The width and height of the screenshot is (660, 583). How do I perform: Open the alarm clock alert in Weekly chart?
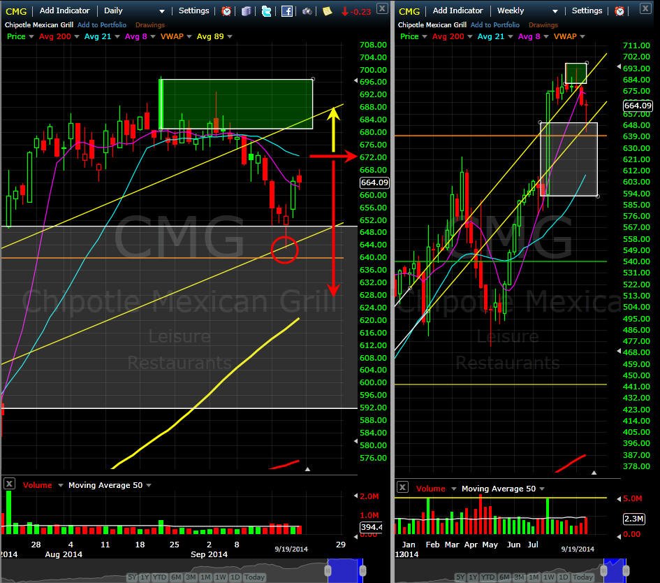point(619,11)
